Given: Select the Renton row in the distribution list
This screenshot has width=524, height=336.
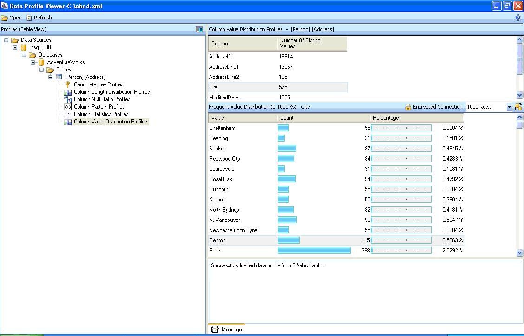Looking at the screenshot, I should click(x=242, y=240).
